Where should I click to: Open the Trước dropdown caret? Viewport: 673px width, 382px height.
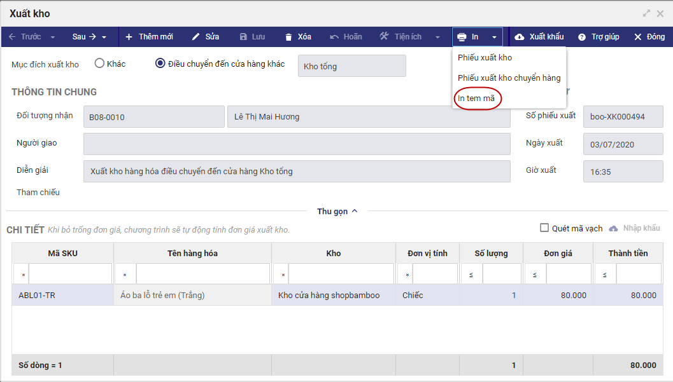pyautogui.click(x=52, y=38)
